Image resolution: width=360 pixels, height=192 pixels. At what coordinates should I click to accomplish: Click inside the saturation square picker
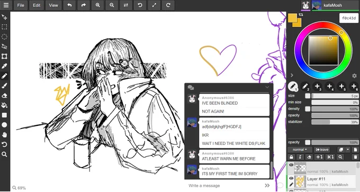point(323,50)
